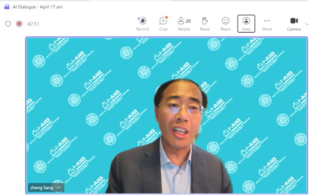
Task: Open the Record options
Action: [142, 23]
